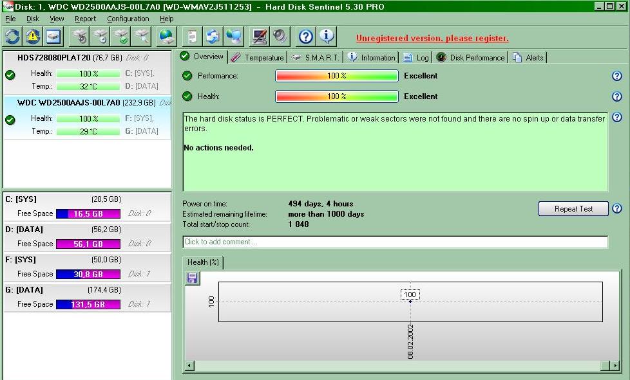Screen dimensions: 630x380
Task: Click the networked computers toolbar icon
Action: 233,37
